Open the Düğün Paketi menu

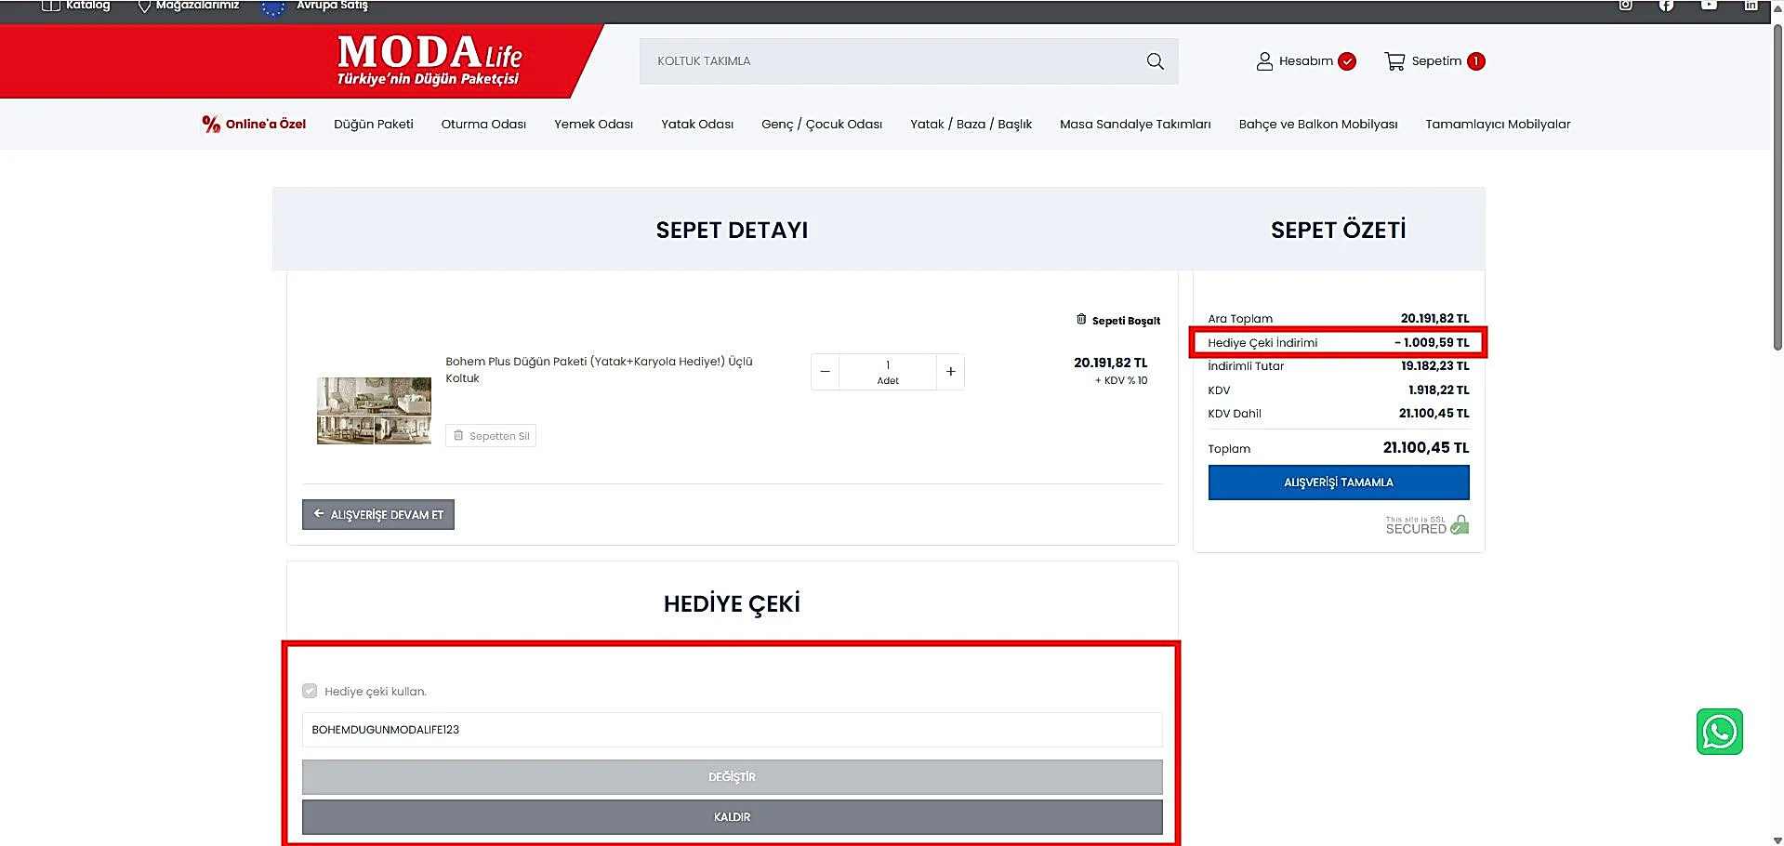point(373,124)
